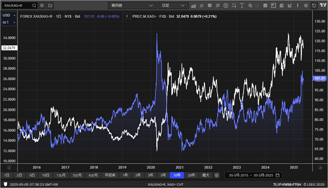Click the reset undo arrow icon
The height and width of the screenshot is (188, 328).
[314, 6]
